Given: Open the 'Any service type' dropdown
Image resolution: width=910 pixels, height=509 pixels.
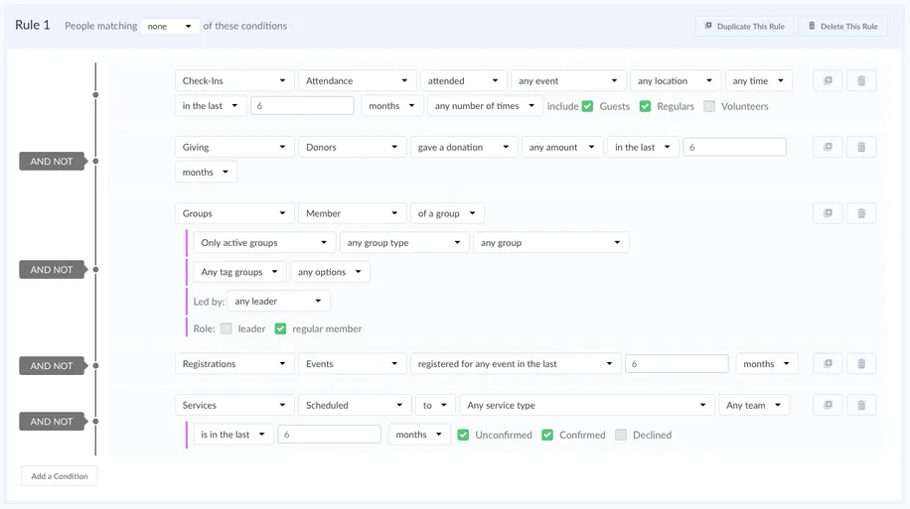Looking at the screenshot, I should point(586,405).
